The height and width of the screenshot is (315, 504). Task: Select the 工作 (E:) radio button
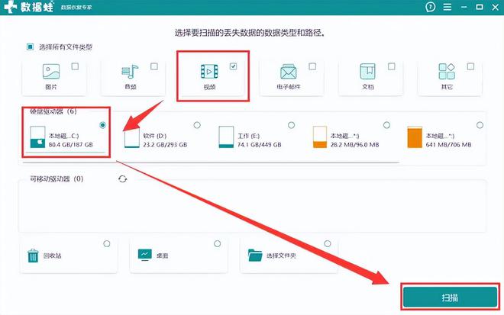291,125
